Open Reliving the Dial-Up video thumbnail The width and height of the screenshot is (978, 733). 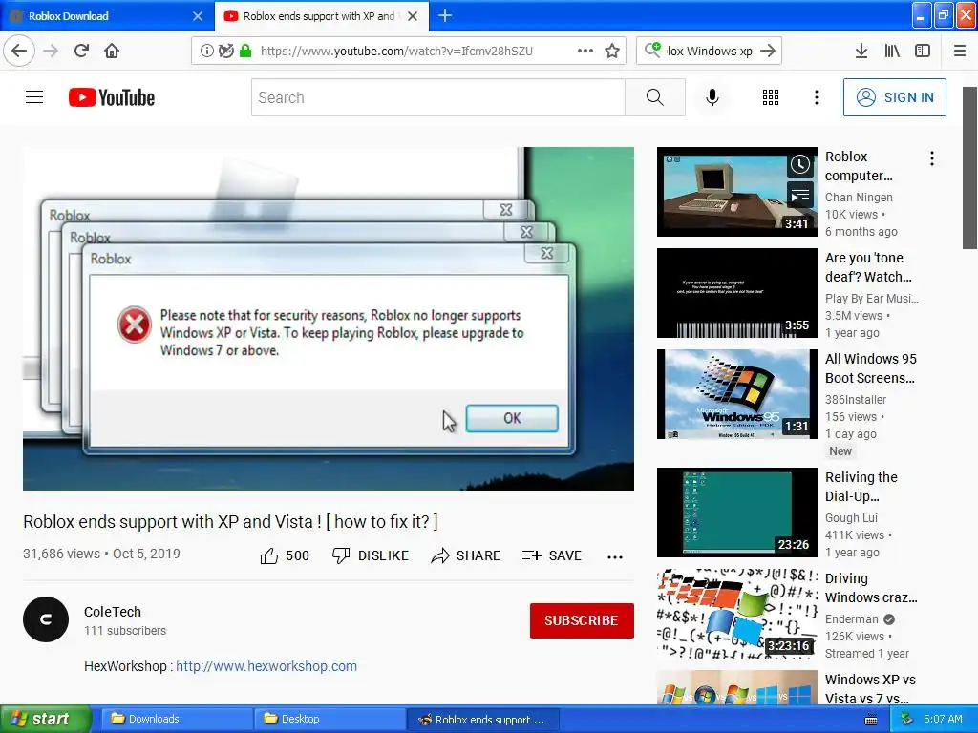[737, 513]
